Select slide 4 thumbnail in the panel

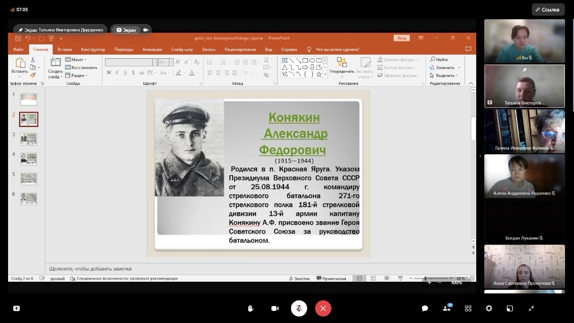pos(29,159)
